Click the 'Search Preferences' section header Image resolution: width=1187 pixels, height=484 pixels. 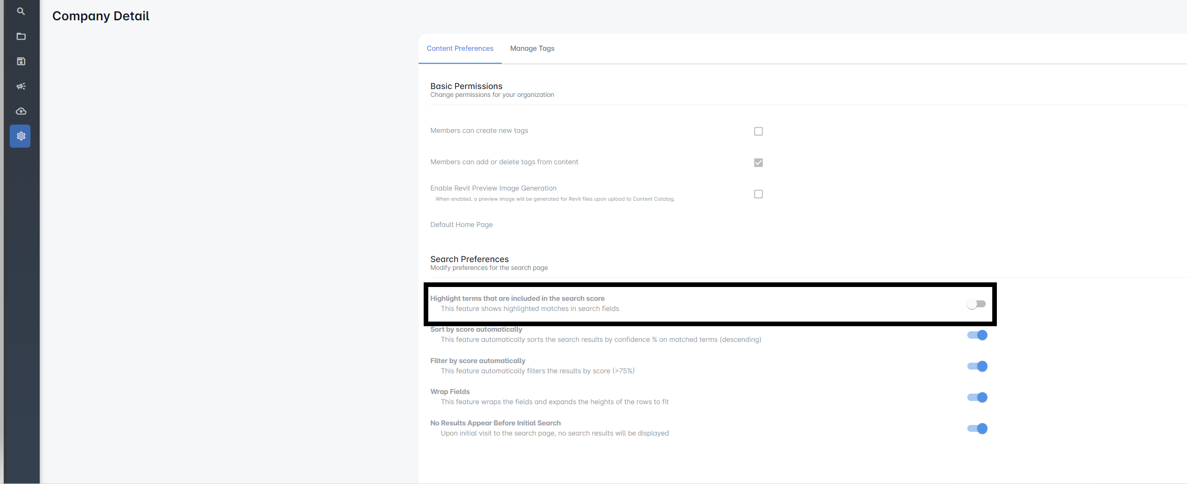469,259
